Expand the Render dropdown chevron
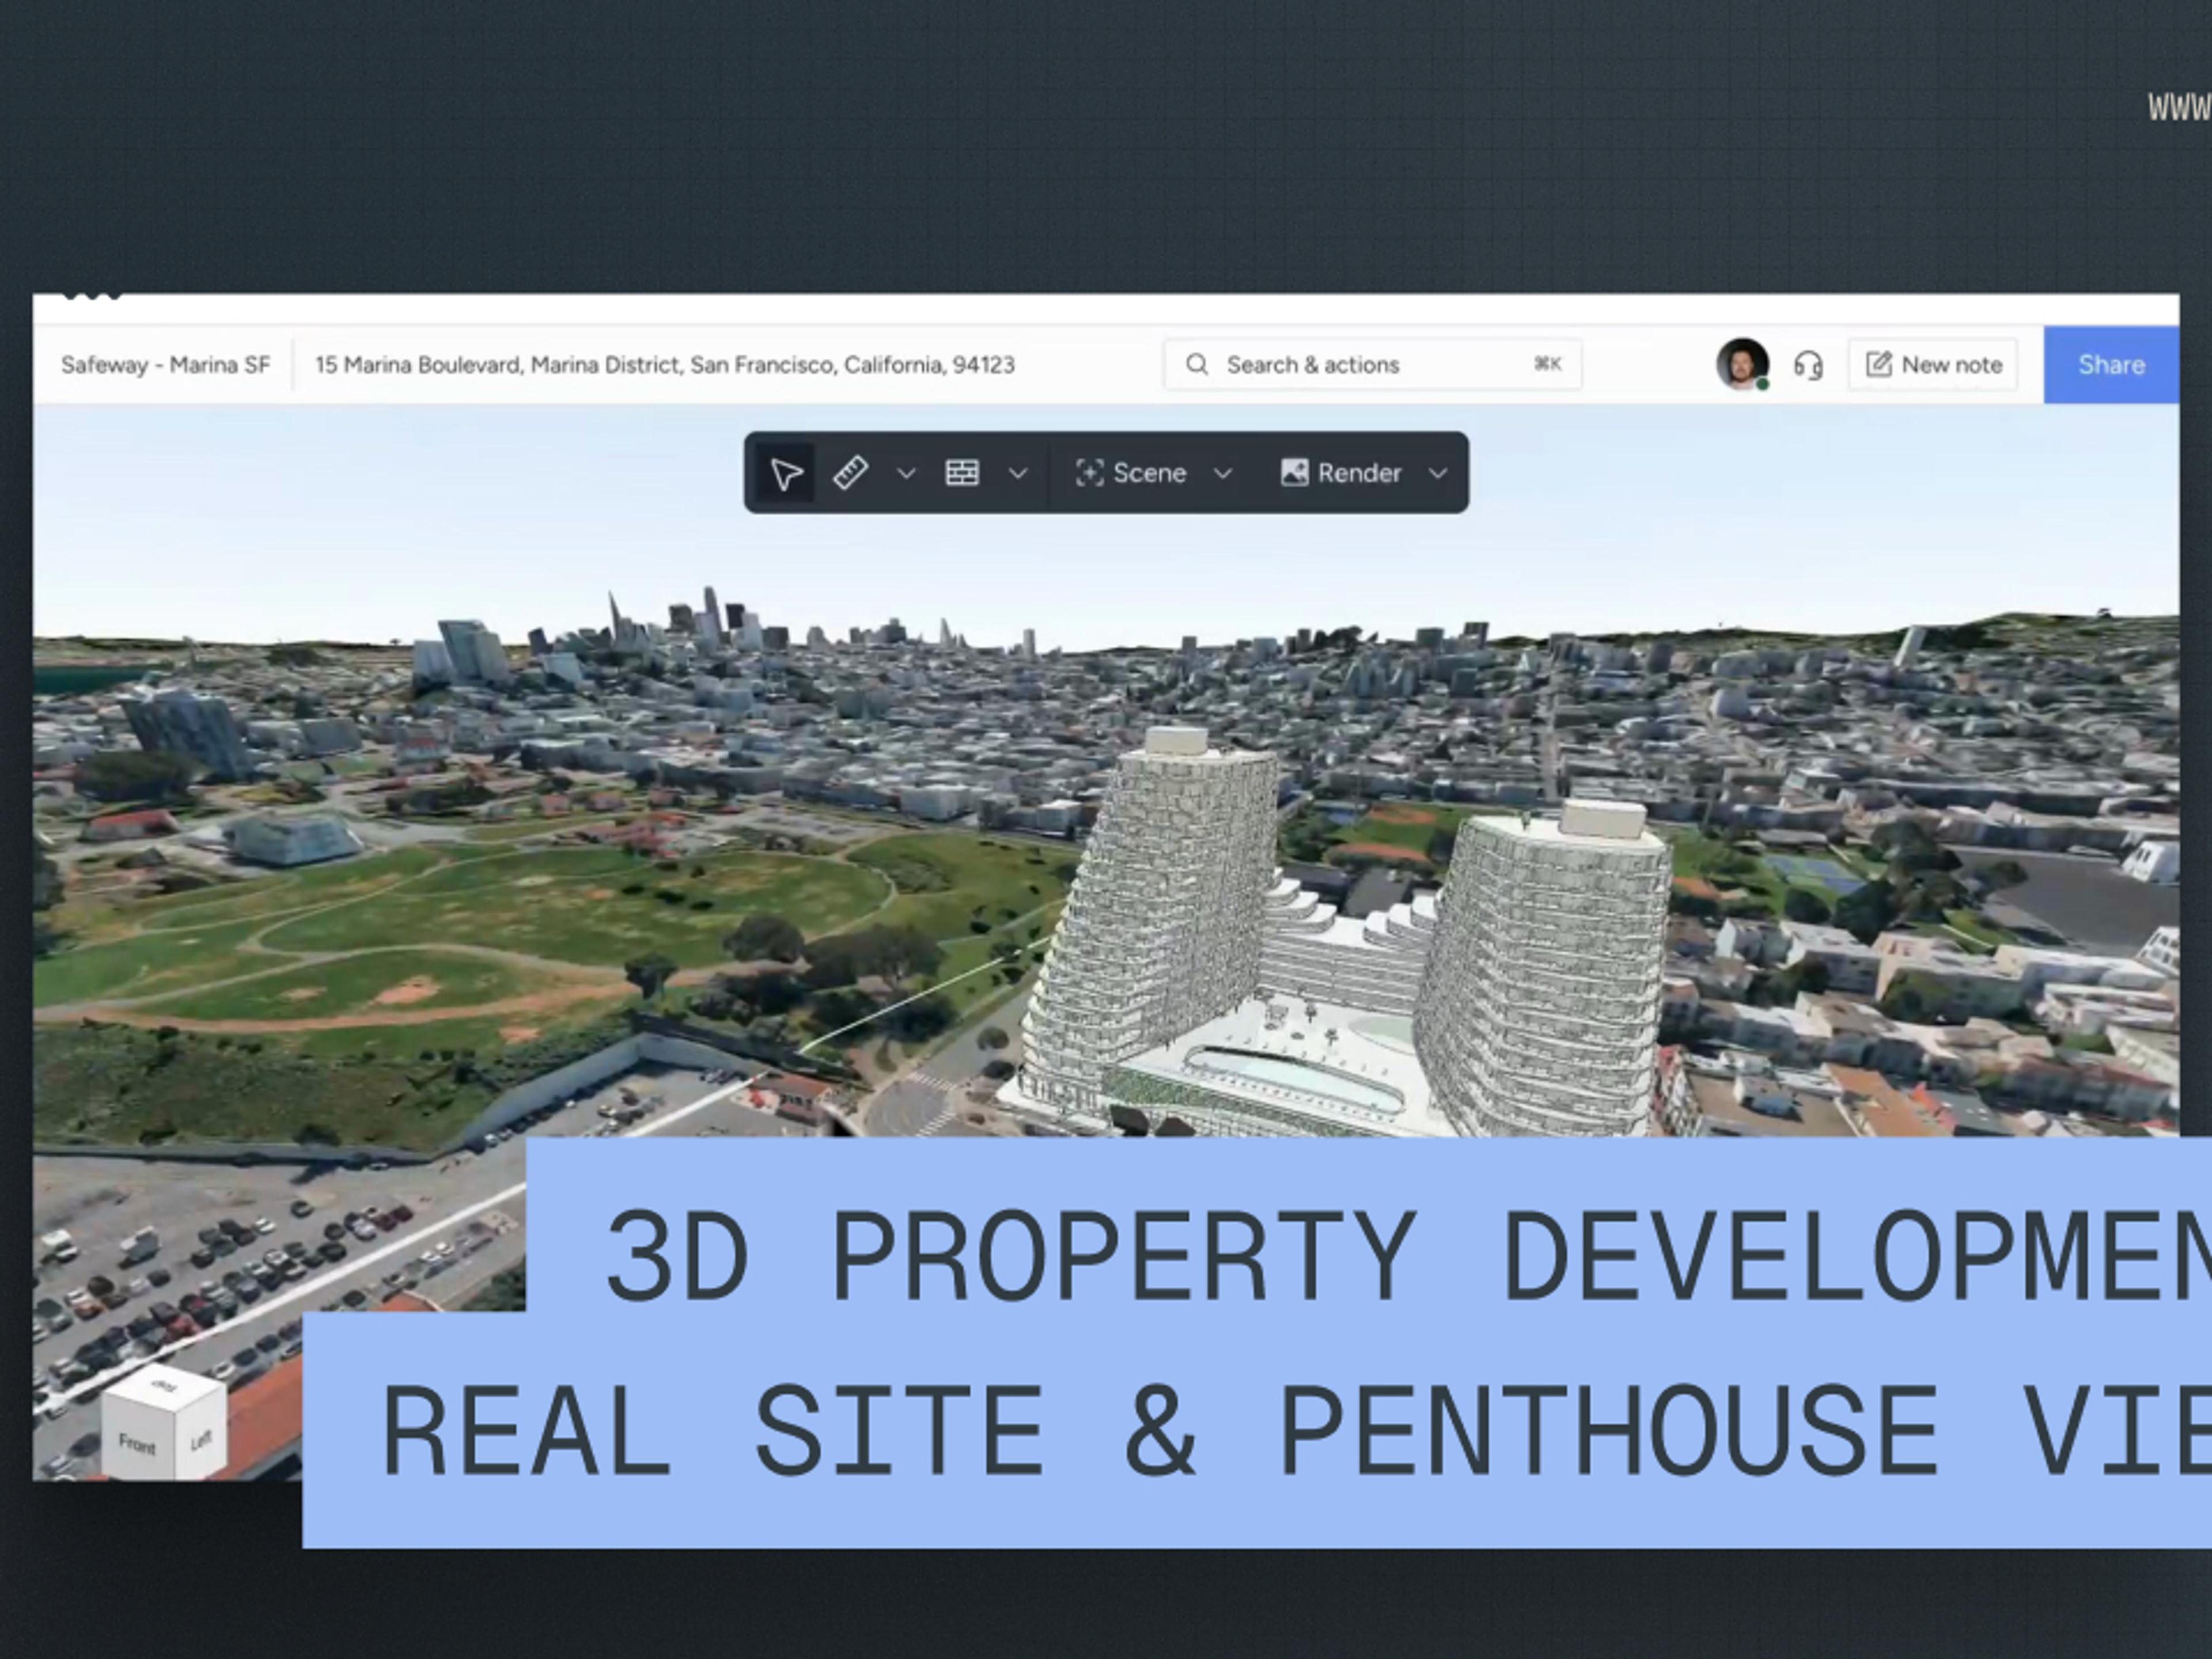Viewport: 2212px width, 1659px height. point(1438,473)
